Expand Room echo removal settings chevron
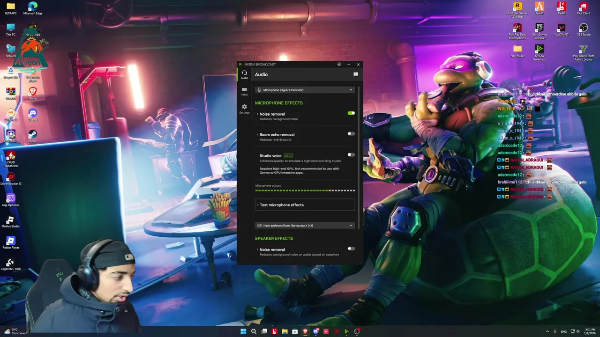Screen dimensions: 600x337 [x=257, y=134]
